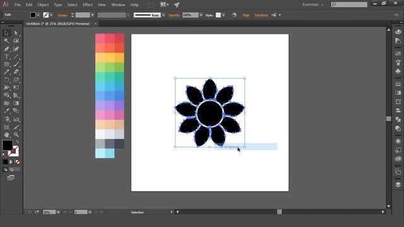The height and width of the screenshot is (227, 404).
Task: Change the screen mode
Action: click(11, 178)
